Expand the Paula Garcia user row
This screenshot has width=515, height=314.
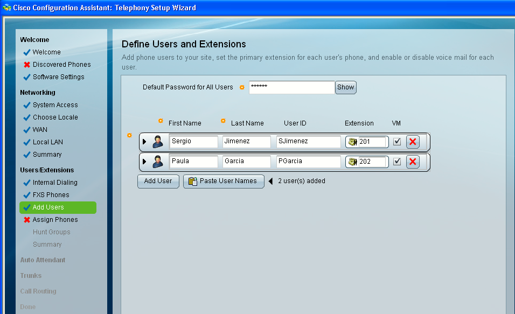click(x=144, y=162)
